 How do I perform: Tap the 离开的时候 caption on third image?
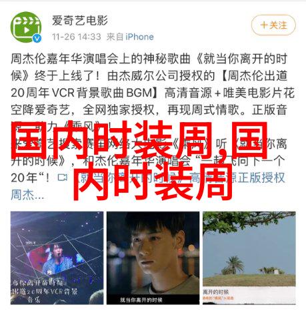[215, 292]
